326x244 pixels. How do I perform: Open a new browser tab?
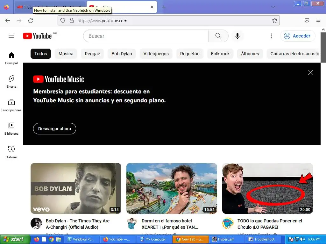click(164, 7)
